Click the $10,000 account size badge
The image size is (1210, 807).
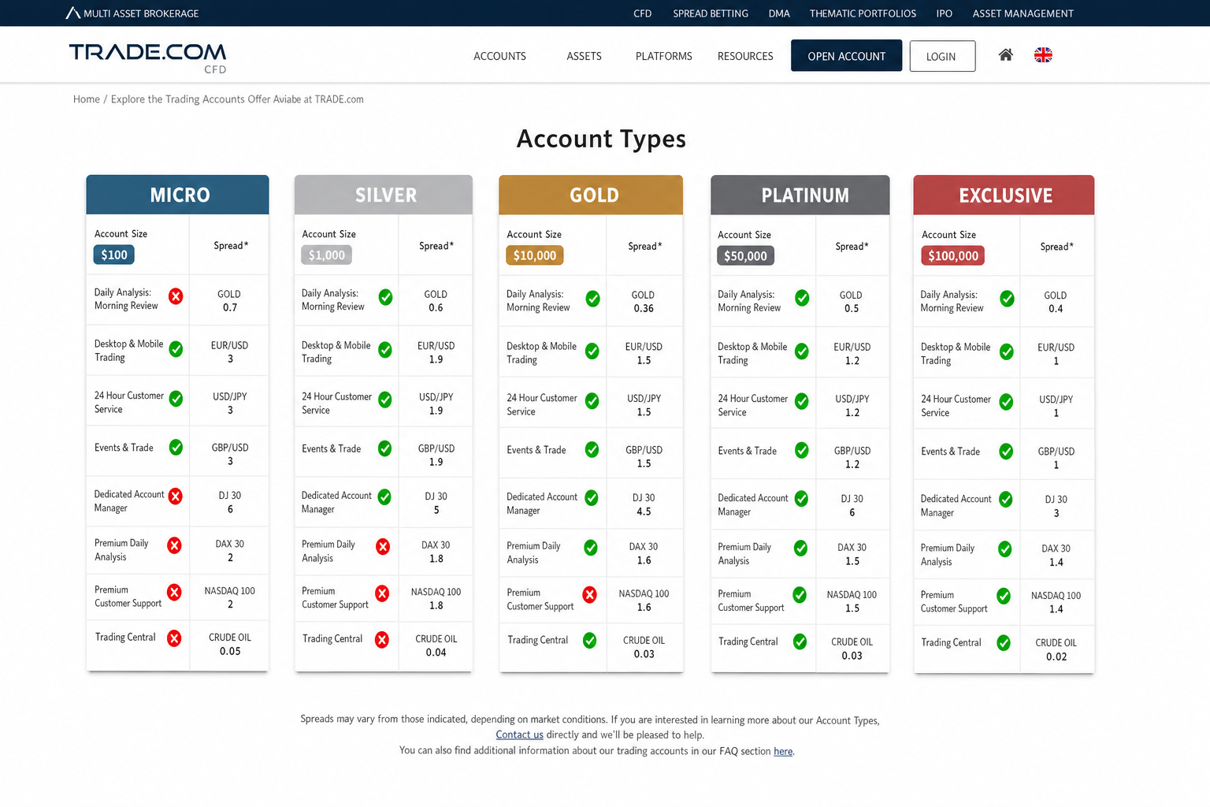point(534,255)
